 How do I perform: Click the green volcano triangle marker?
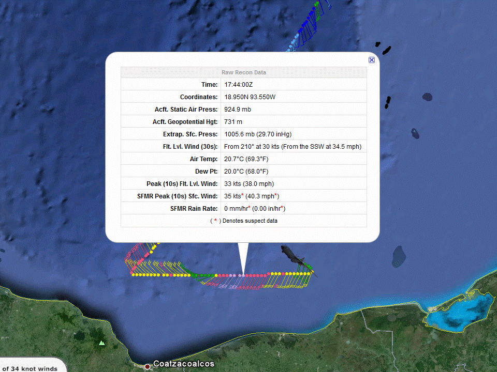point(102,342)
